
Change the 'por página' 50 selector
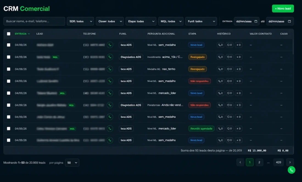pyautogui.click(x=72, y=163)
